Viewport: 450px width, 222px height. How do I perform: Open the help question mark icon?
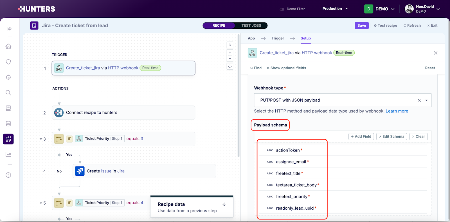pos(8,175)
